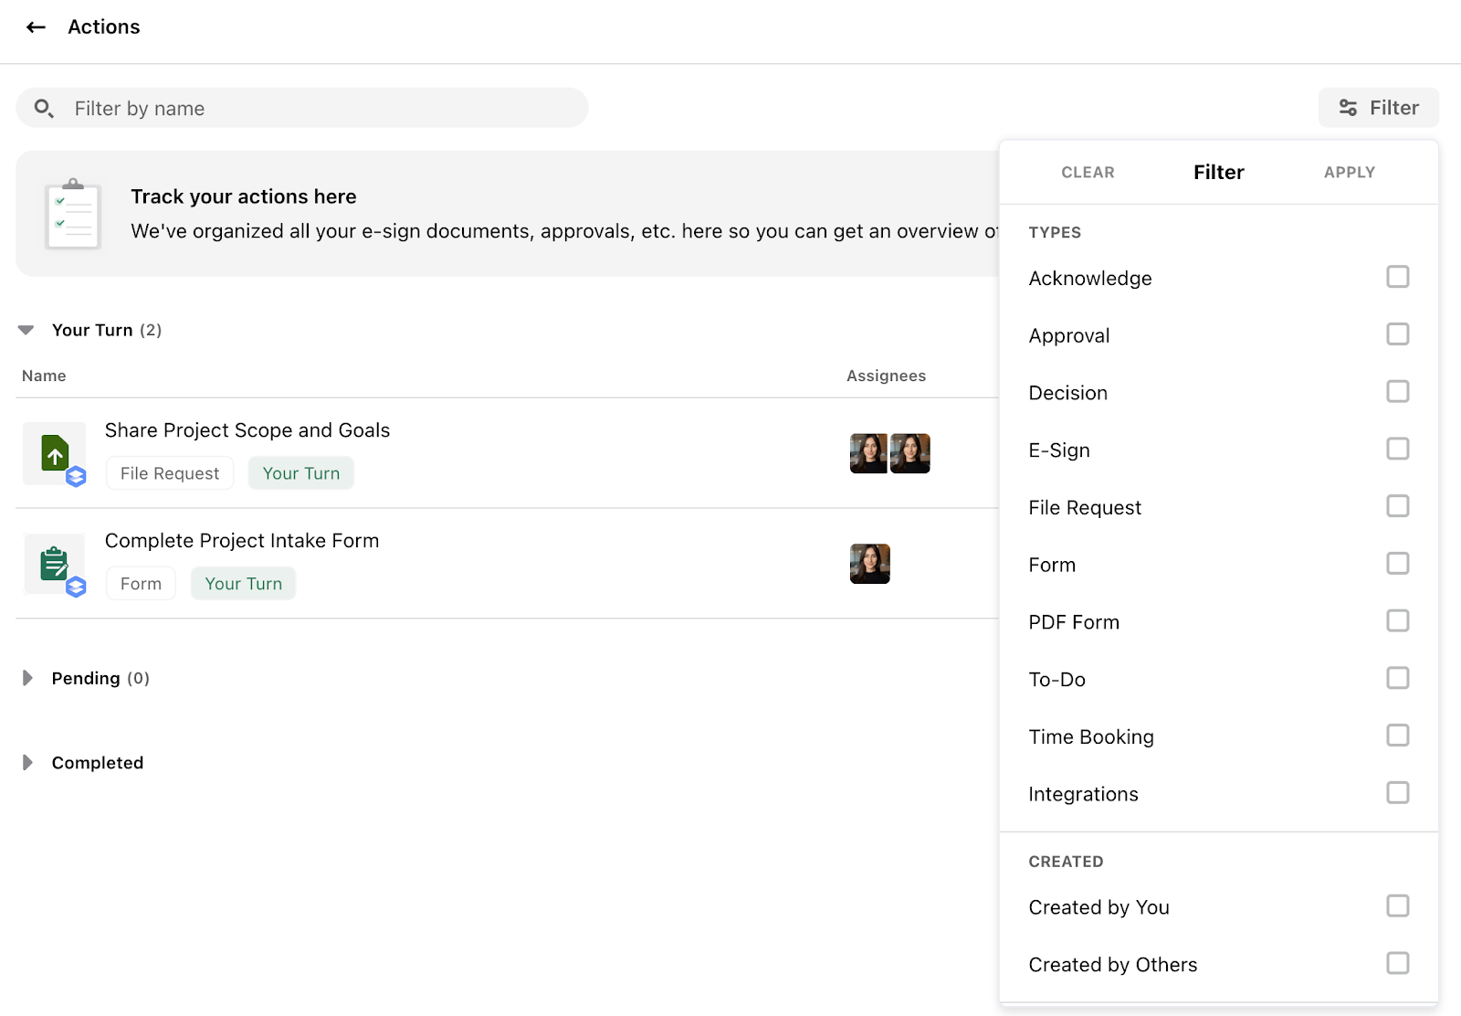
Task: Click APPLY in the filter panel
Action: tap(1350, 172)
